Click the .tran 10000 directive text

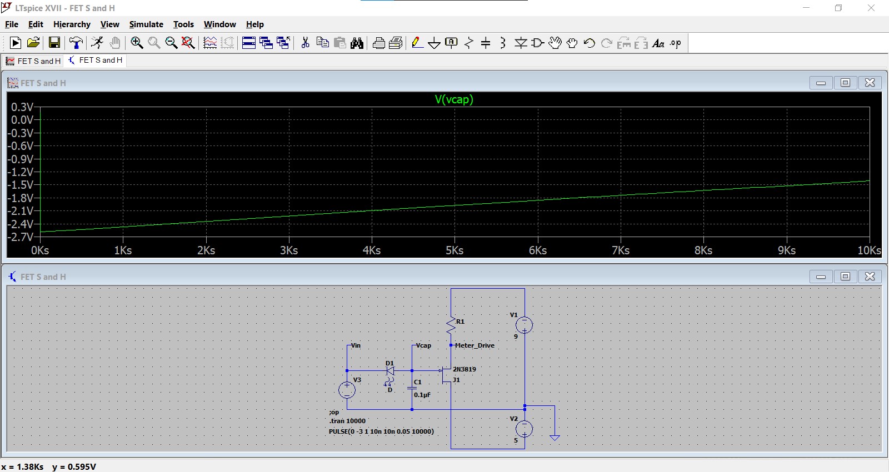point(347,421)
